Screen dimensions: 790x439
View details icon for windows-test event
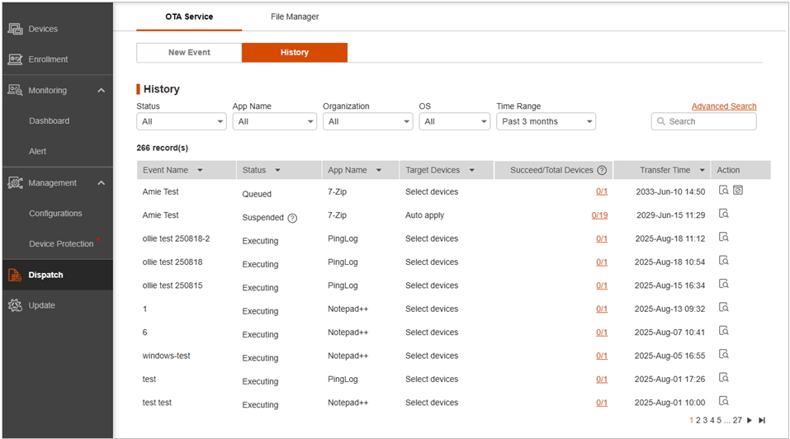[723, 354]
